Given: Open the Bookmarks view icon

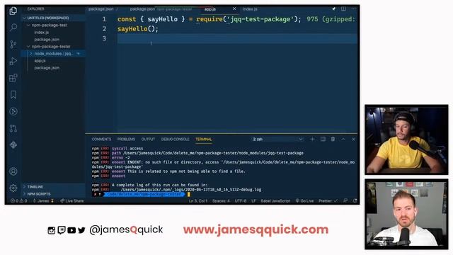Looking at the screenshot, I should 13,94.
